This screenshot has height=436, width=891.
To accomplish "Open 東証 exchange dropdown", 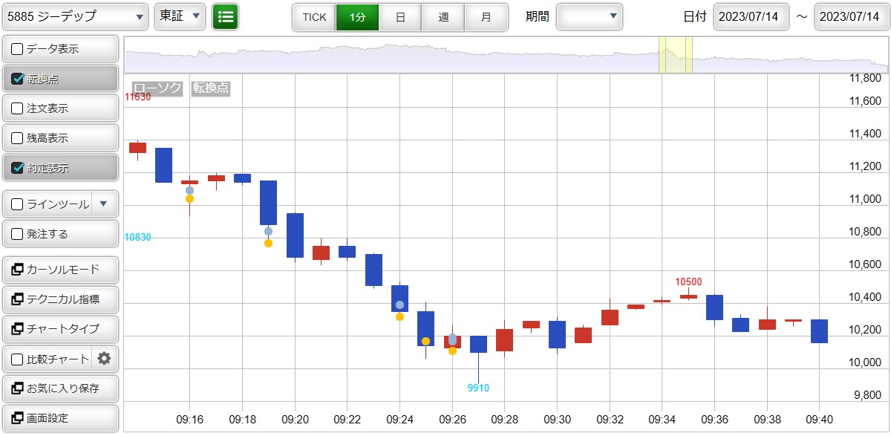I will tap(180, 16).
